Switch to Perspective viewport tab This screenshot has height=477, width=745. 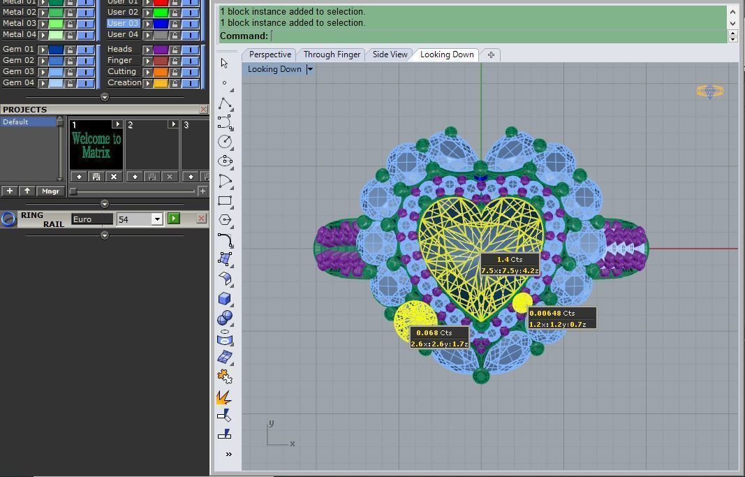270,54
